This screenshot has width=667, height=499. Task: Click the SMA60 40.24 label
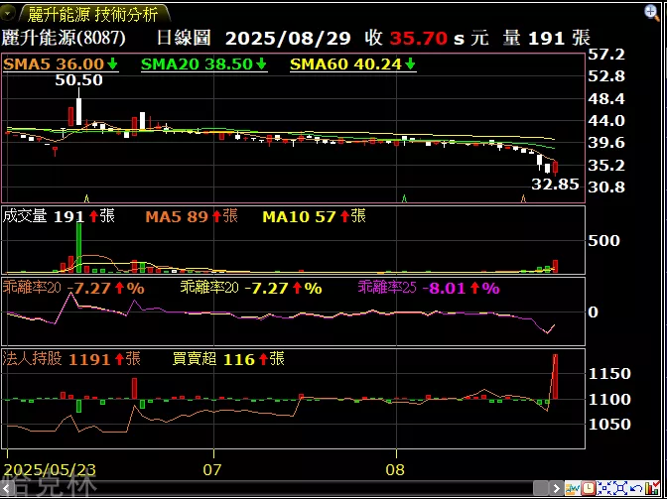pos(352,64)
